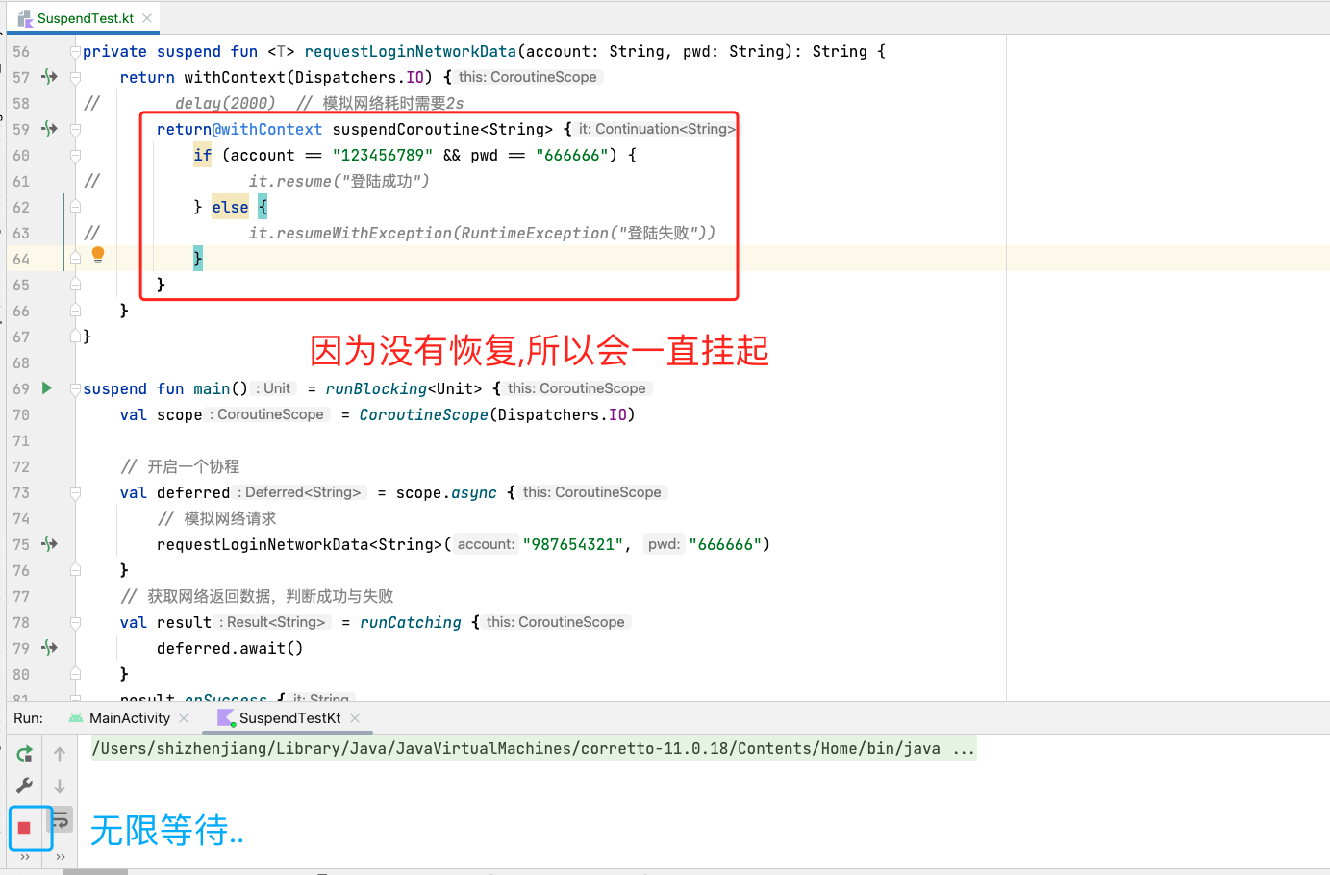Click the Deferred<String> type hint on line 73
The image size is (1330, 875).
point(301,492)
